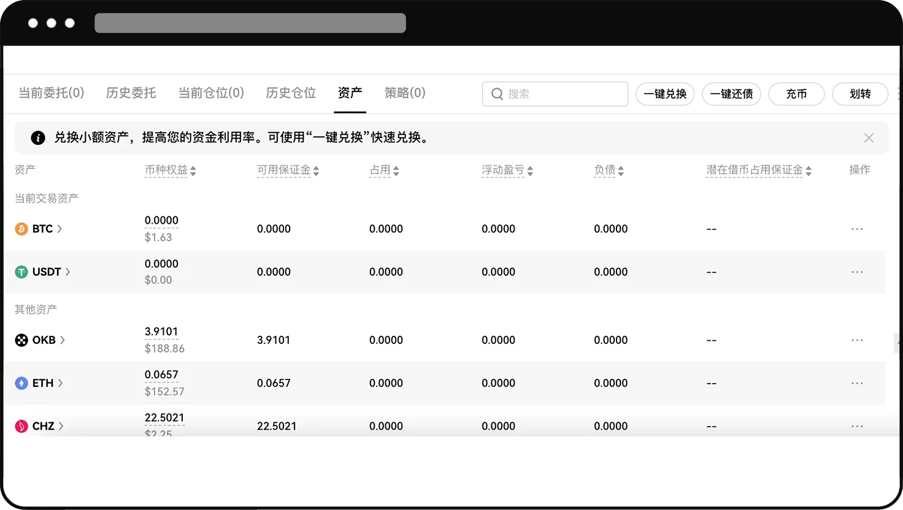The image size is (903, 510).
Task: Click ETH dollar value $152.57
Action: pyautogui.click(x=164, y=391)
